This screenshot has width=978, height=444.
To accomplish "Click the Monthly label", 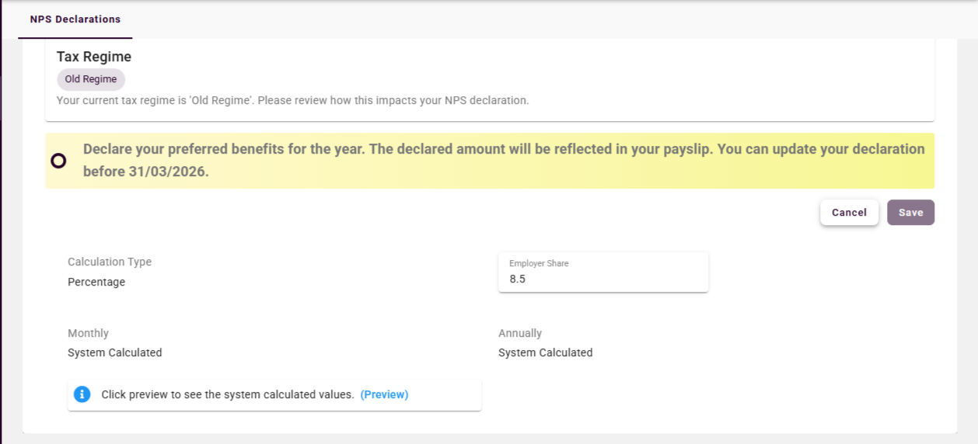I will click(x=88, y=333).
